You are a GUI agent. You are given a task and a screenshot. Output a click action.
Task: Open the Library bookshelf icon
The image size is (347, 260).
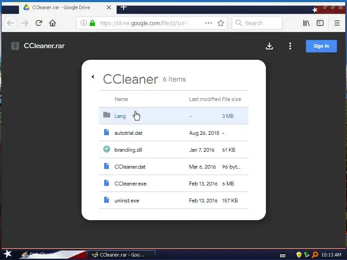pos(306,23)
